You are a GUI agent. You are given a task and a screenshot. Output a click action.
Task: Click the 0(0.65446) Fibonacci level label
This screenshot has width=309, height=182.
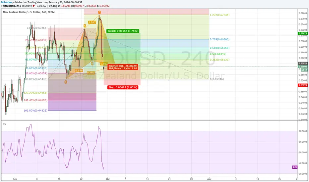pyautogui.click(x=217, y=79)
